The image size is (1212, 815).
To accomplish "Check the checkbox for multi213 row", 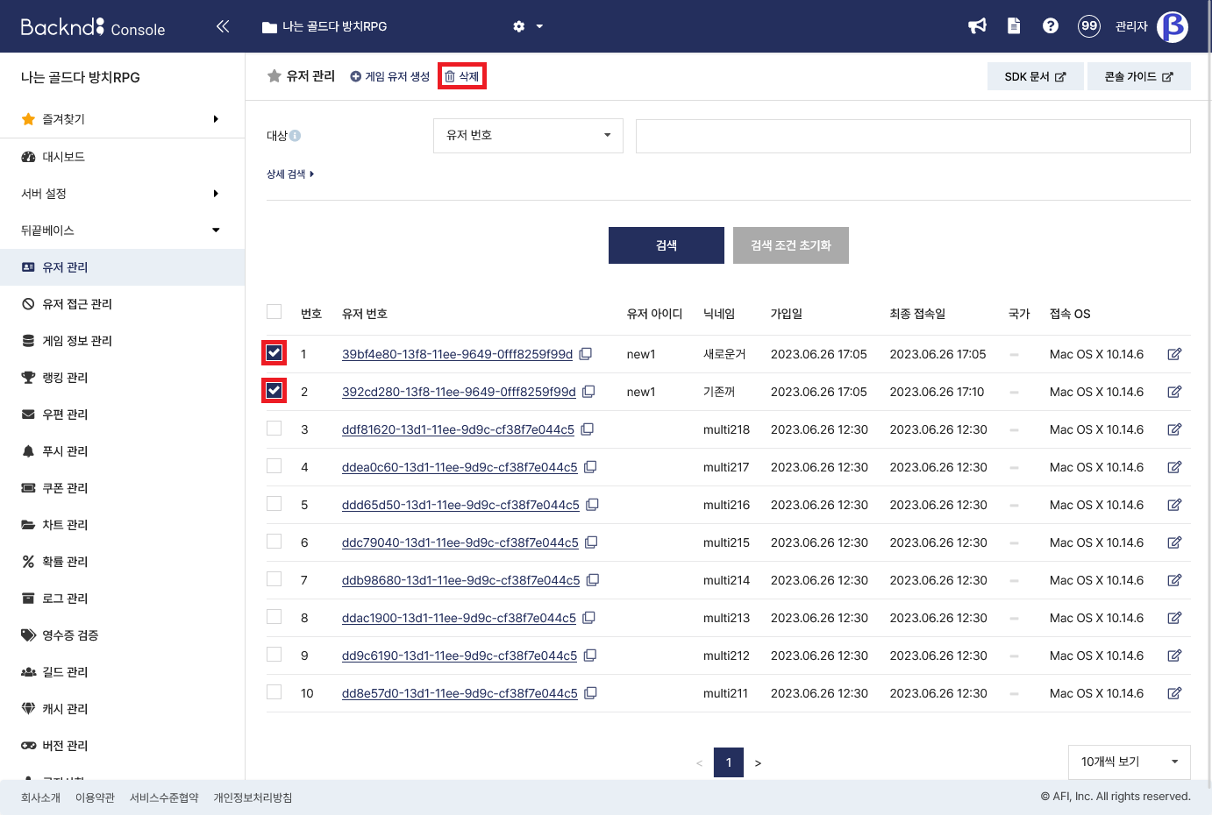I will pos(274,617).
